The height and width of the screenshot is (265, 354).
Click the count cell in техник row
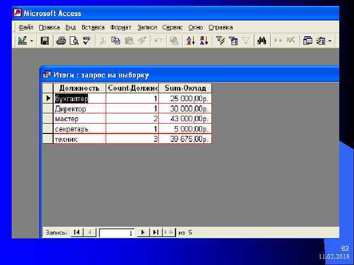[132, 139]
